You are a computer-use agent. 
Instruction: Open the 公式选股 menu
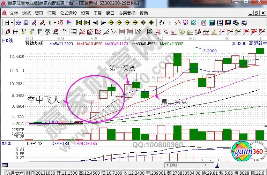pos(68,13)
